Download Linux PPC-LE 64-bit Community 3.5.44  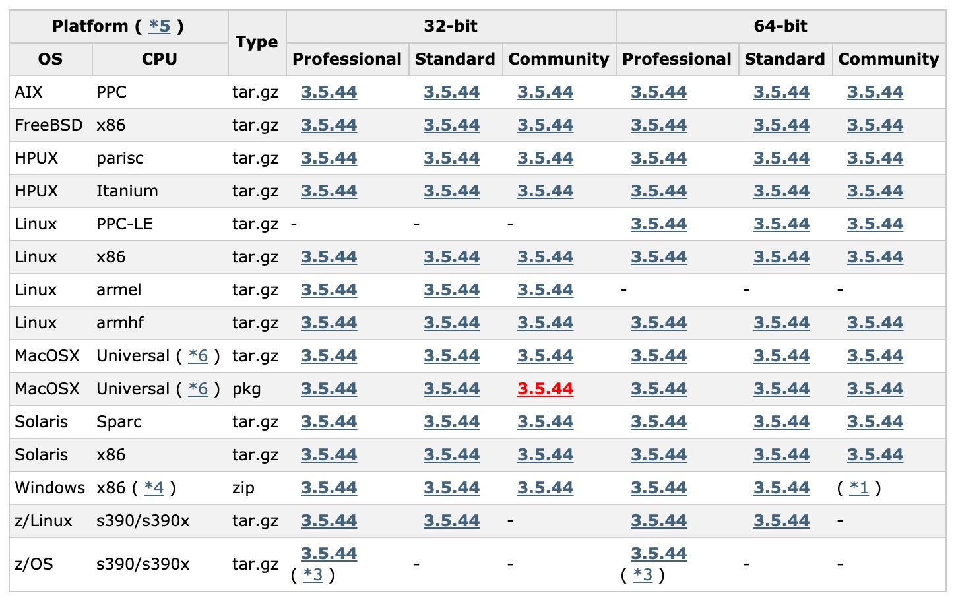coord(875,224)
